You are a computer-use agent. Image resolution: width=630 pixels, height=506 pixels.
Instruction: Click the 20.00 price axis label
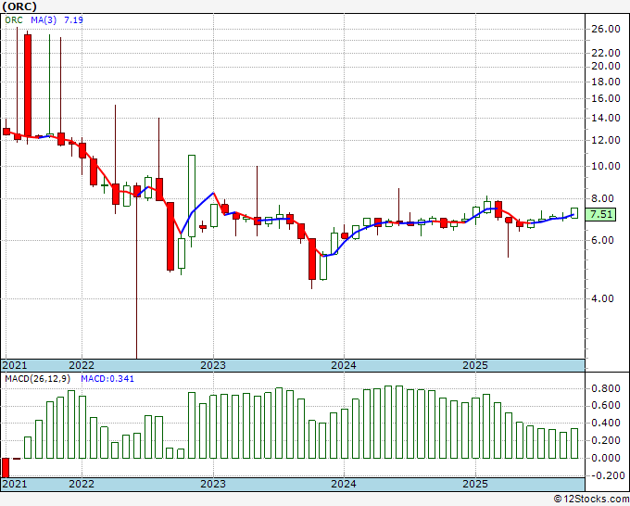point(606,66)
